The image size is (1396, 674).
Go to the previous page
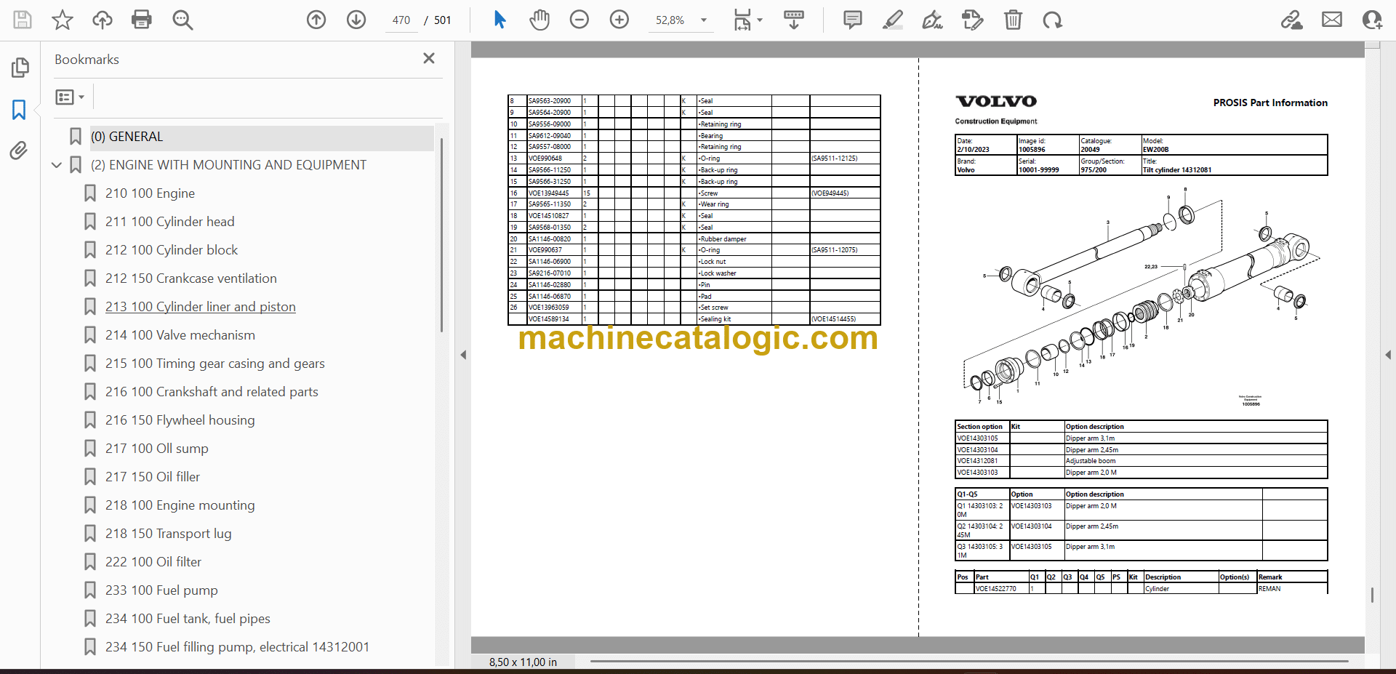(316, 20)
